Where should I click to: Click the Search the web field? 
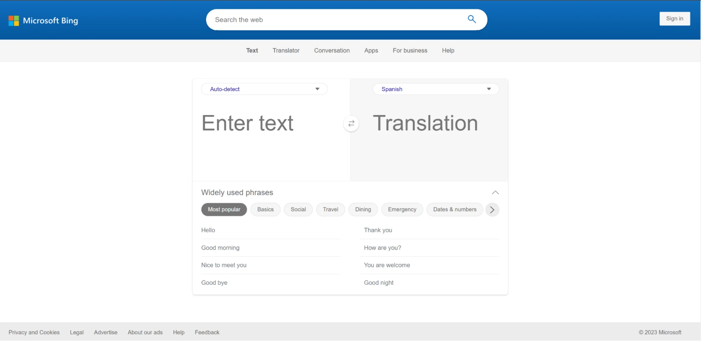[x=337, y=20]
